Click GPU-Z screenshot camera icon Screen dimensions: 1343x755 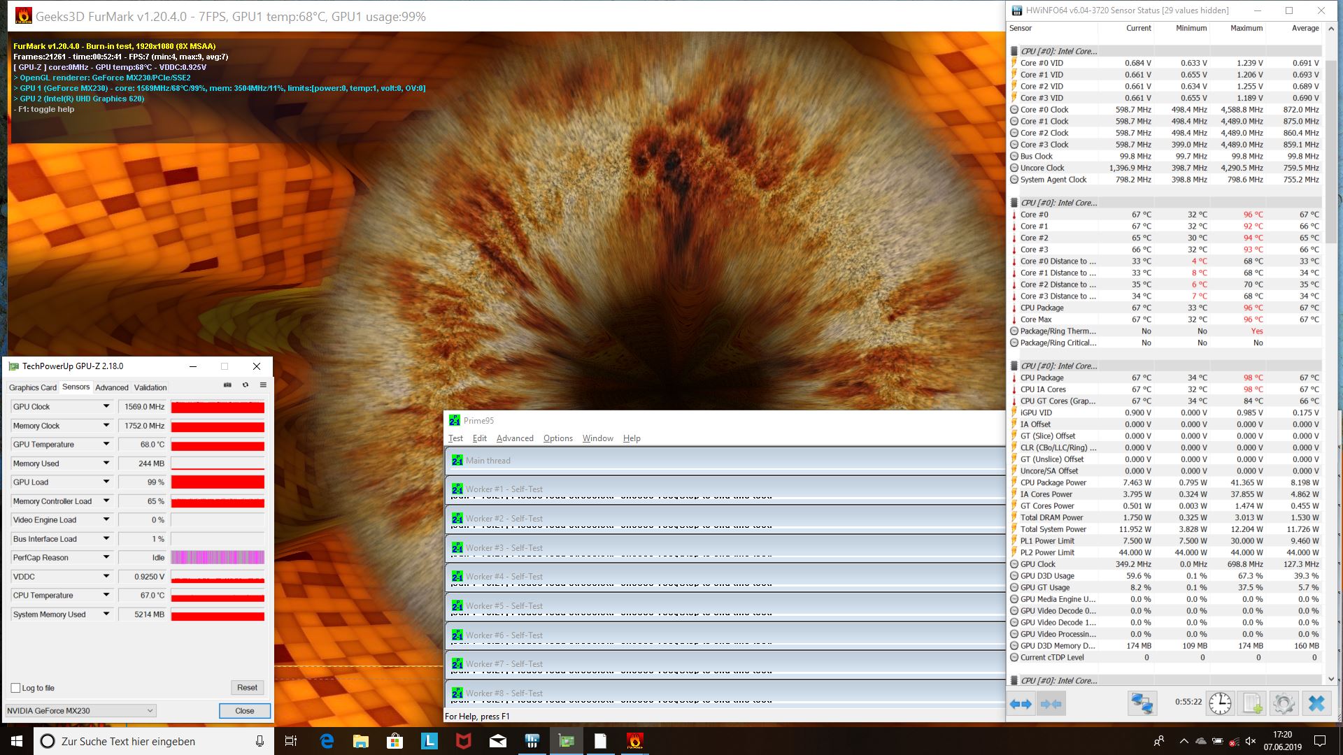pos(227,385)
